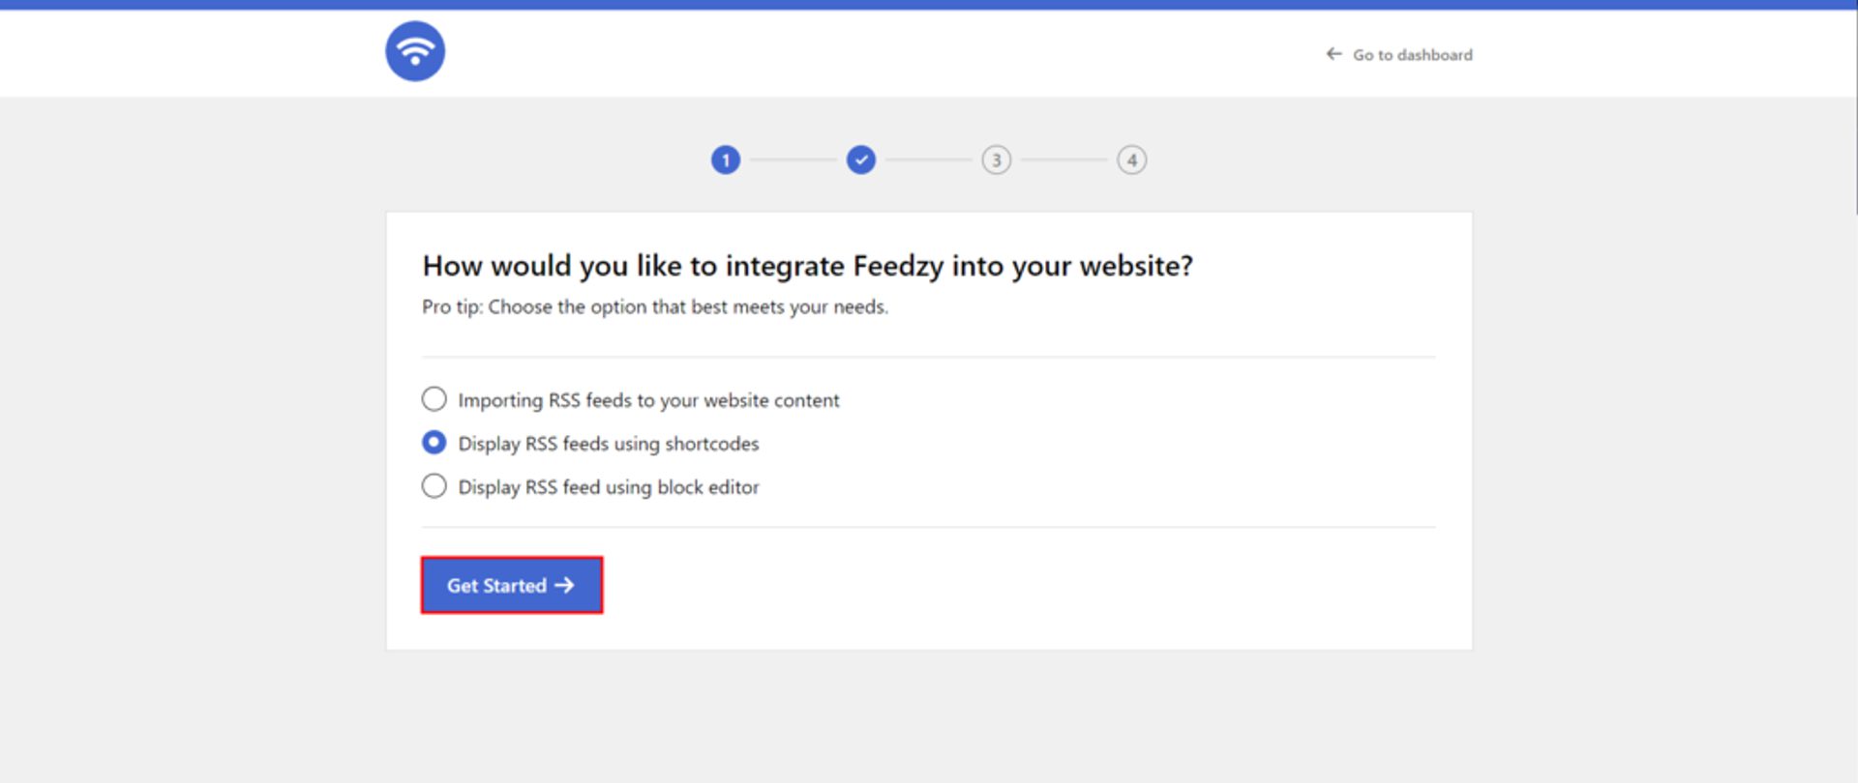This screenshot has width=1858, height=783.
Task: Click the "Pro tip" helper text
Action: (653, 306)
